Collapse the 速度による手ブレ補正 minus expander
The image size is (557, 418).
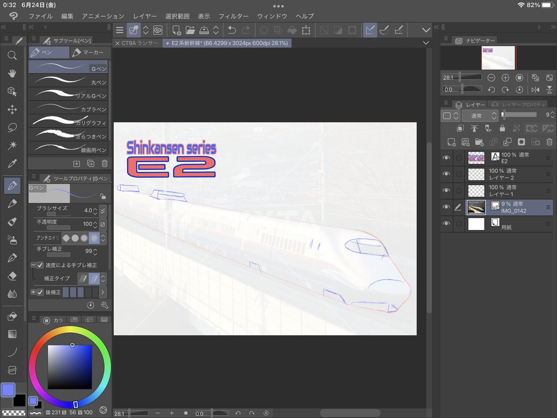pos(33,265)
